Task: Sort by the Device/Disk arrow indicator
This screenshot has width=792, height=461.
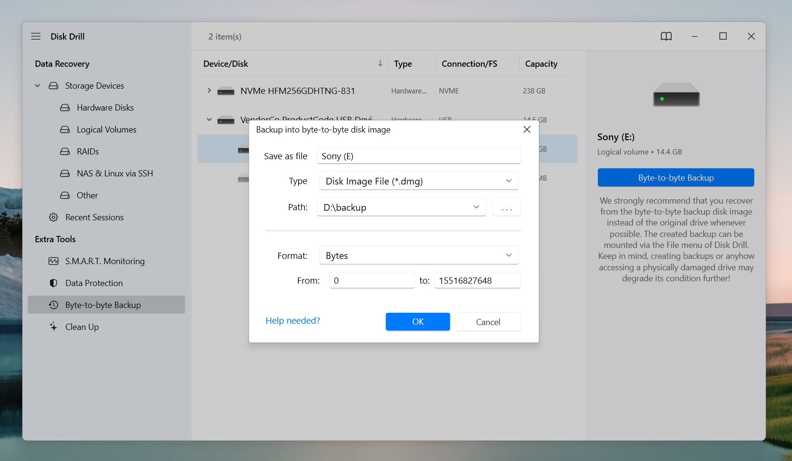Action: [x=380, y=63]
